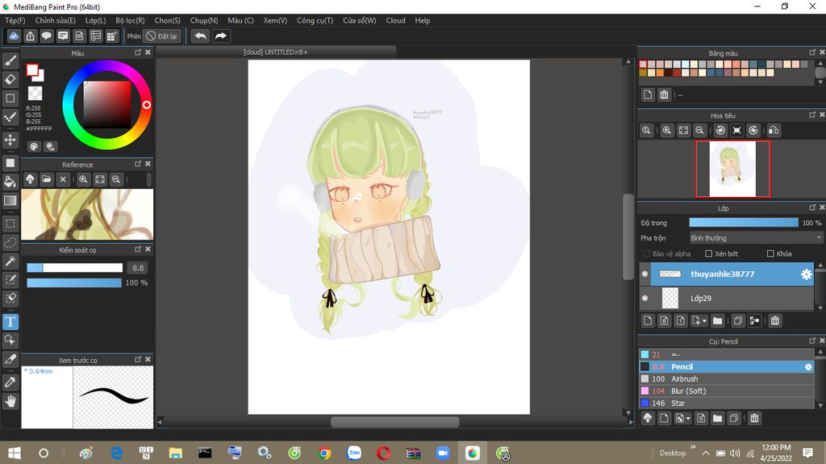
Task: Select the Brush tool in left toolbar
Action: 10,61
